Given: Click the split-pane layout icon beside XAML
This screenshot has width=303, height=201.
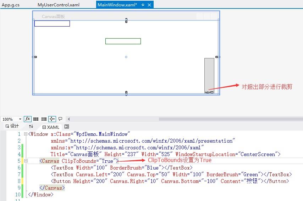Looking at the screenshot, I should [67, 126].
